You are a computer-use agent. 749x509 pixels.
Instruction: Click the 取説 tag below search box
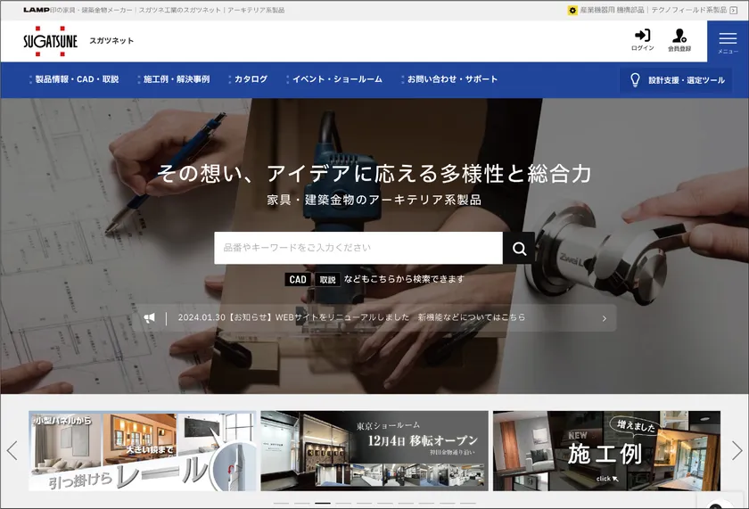pos(328,280)
